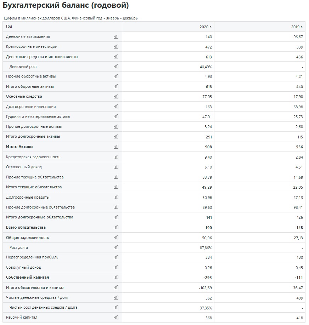Show chart for Гудвилл и нематериальные активы
The height and width of the screenshot is (325, 309).
[116, 116]
